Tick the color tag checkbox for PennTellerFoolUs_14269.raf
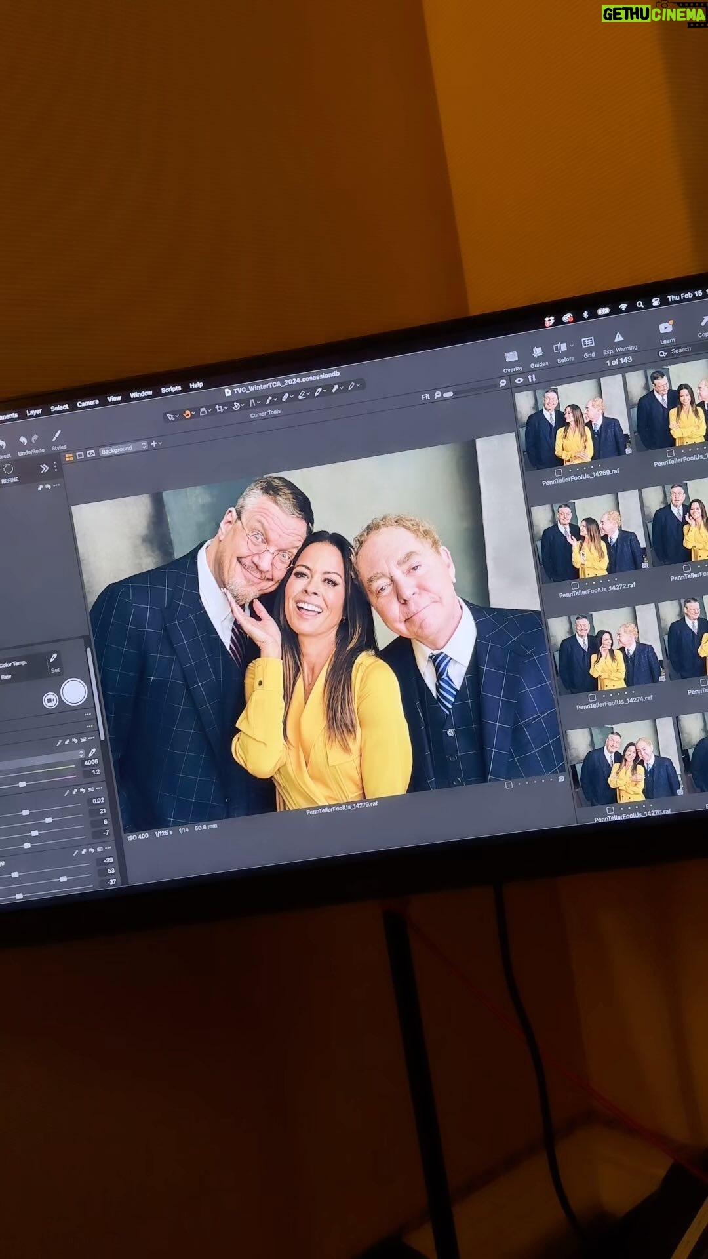This screenshot has height=1259, width=708. click(x=559, y=472)
